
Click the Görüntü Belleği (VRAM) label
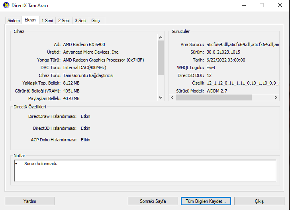tap(37, 91)
